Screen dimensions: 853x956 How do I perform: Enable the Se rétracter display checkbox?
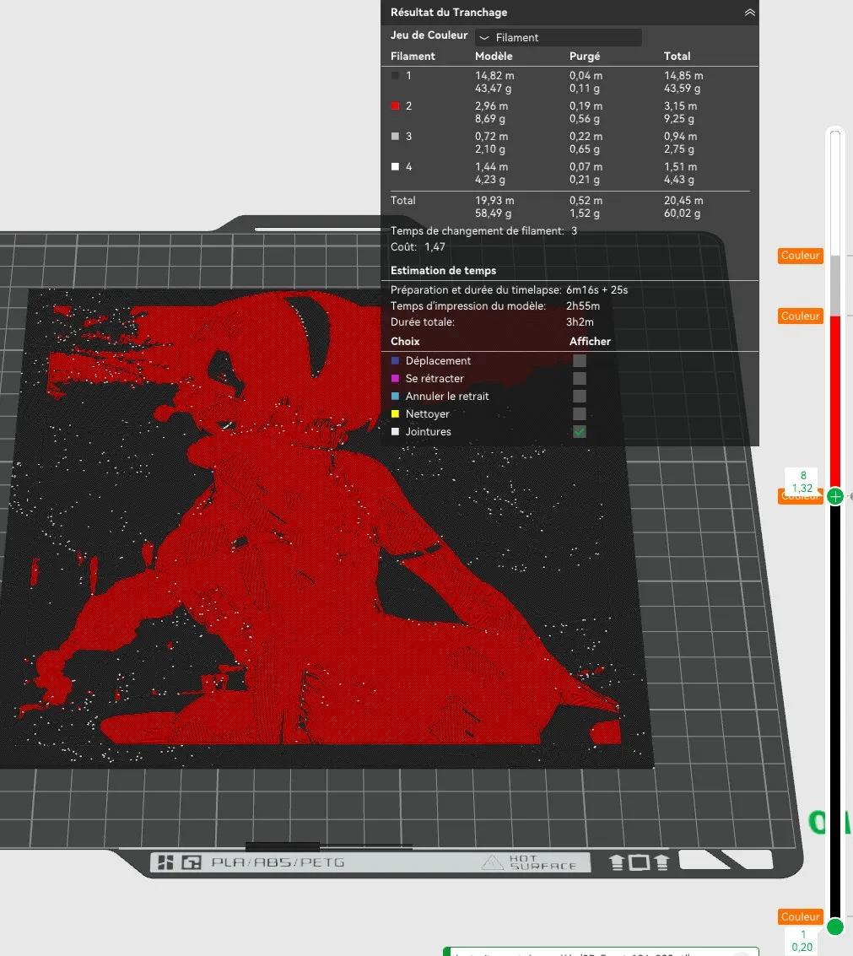tap(580, 379)
